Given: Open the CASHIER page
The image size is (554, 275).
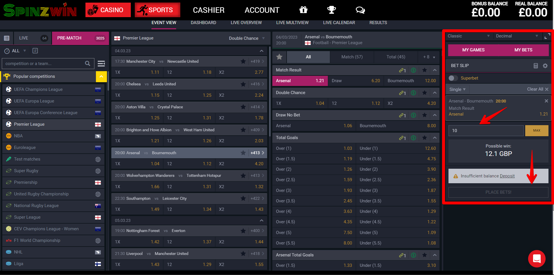Looking at the screenshot, I should pos(209,10).
